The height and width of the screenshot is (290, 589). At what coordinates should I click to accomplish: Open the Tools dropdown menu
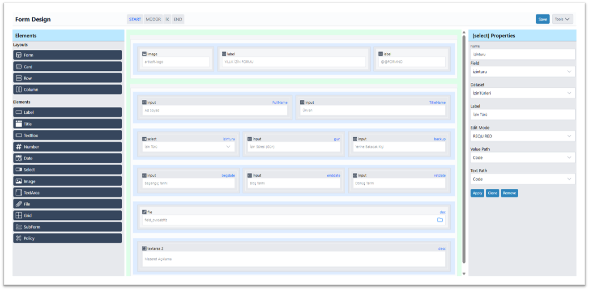pos(562,19)
